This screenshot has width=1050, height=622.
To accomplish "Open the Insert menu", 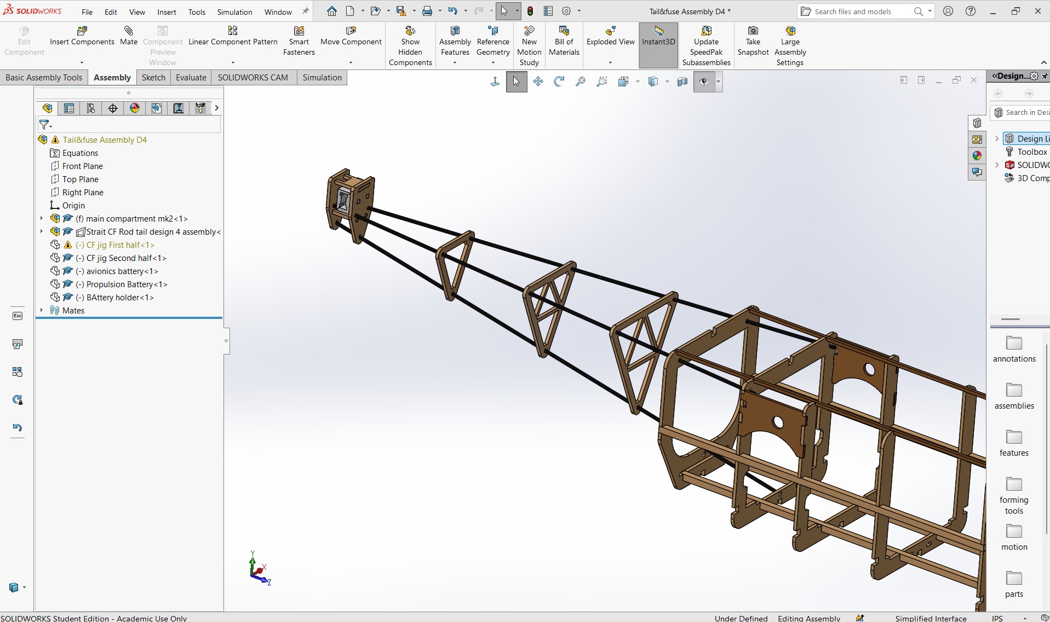I will tap(167, 12).
